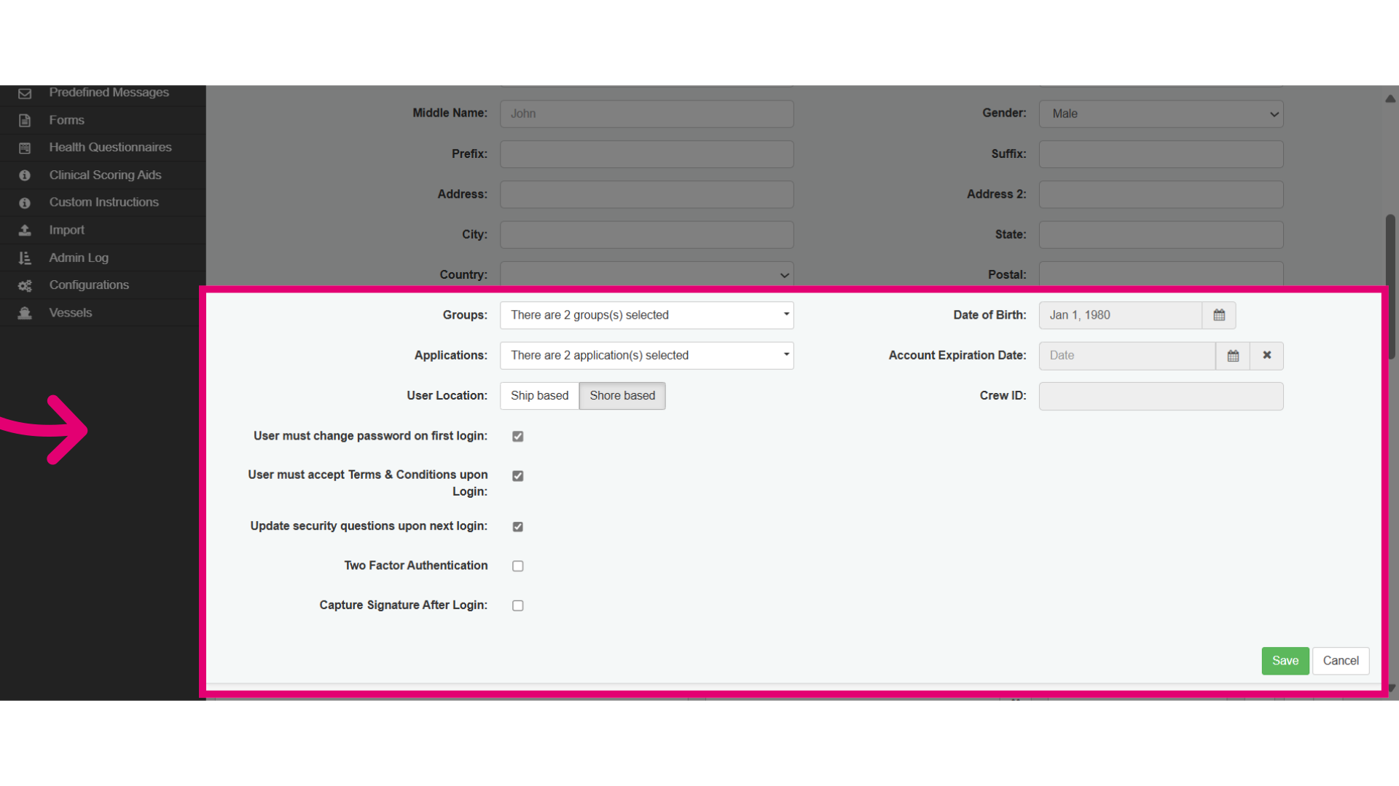Viewport: 1399px width, 786px height.
Task: Click the State input field
Action: [x=1161, y=235]
